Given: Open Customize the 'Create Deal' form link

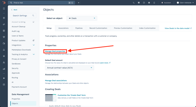Looking at the screenshot, I should [x=72, y=95].
